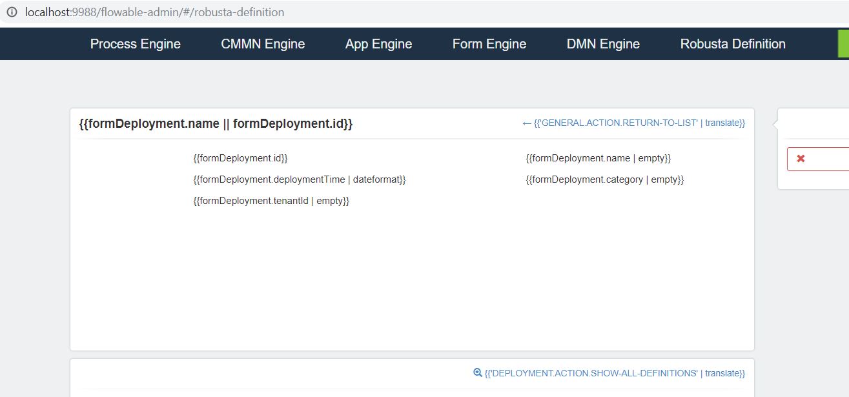
Task: Click the formDeployment.tenantId value text
Action: point(271,201)
